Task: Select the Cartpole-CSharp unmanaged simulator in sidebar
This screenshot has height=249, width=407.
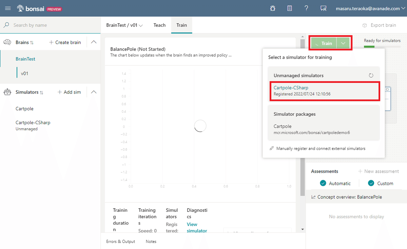Action: point(33,125)
